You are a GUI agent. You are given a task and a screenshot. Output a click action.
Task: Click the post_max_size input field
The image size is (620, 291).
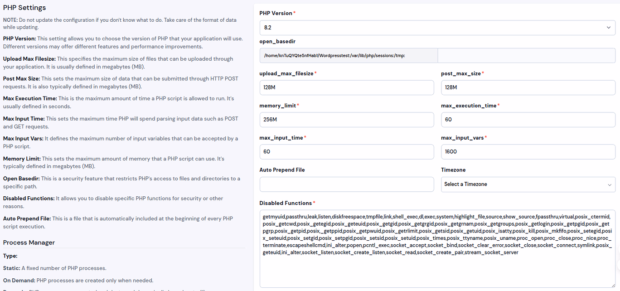(x=528, y=87)
